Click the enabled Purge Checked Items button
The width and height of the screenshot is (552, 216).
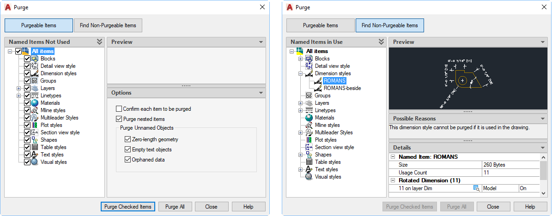click(x=127, y=207)
